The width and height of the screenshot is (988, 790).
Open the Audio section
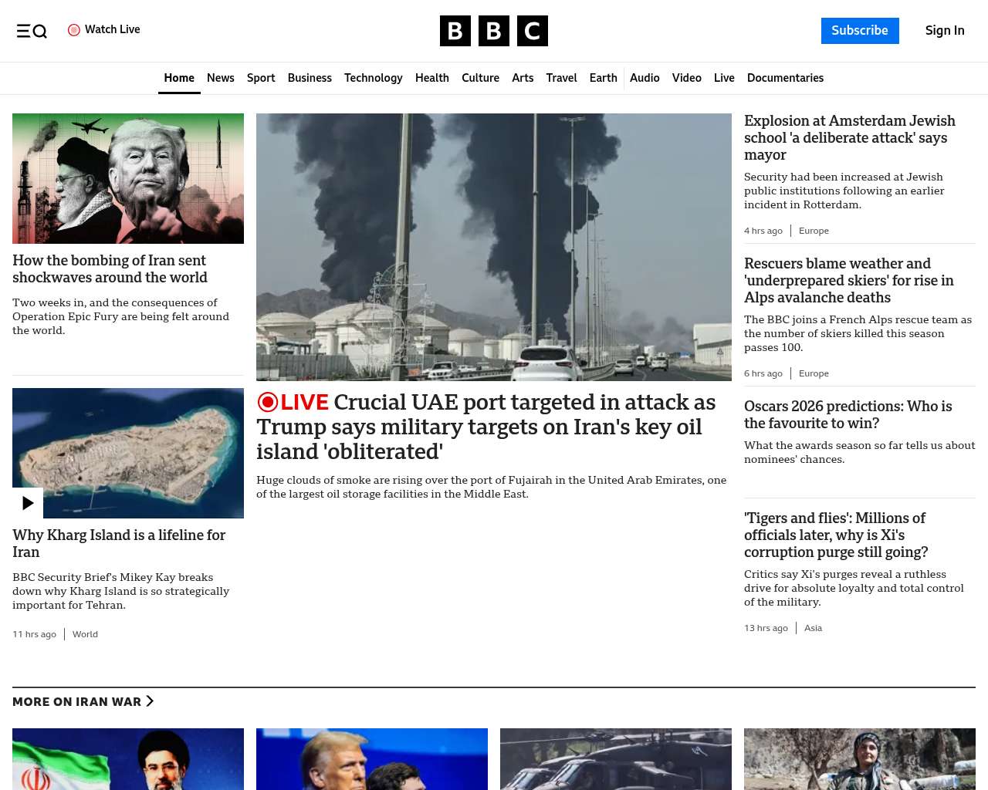645,78
